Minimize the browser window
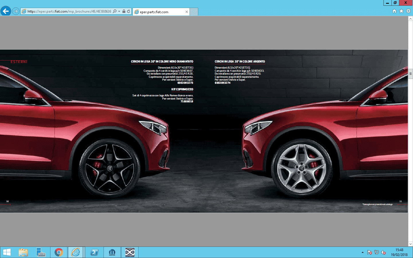 (x=387, y=3)
